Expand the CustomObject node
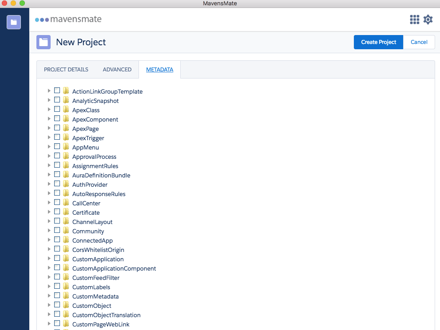Image resolution: width=440 pixels, height=330 pixels. tap(49, 305)
